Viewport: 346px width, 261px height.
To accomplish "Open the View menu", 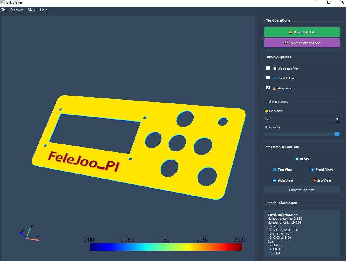I will 32,10.
